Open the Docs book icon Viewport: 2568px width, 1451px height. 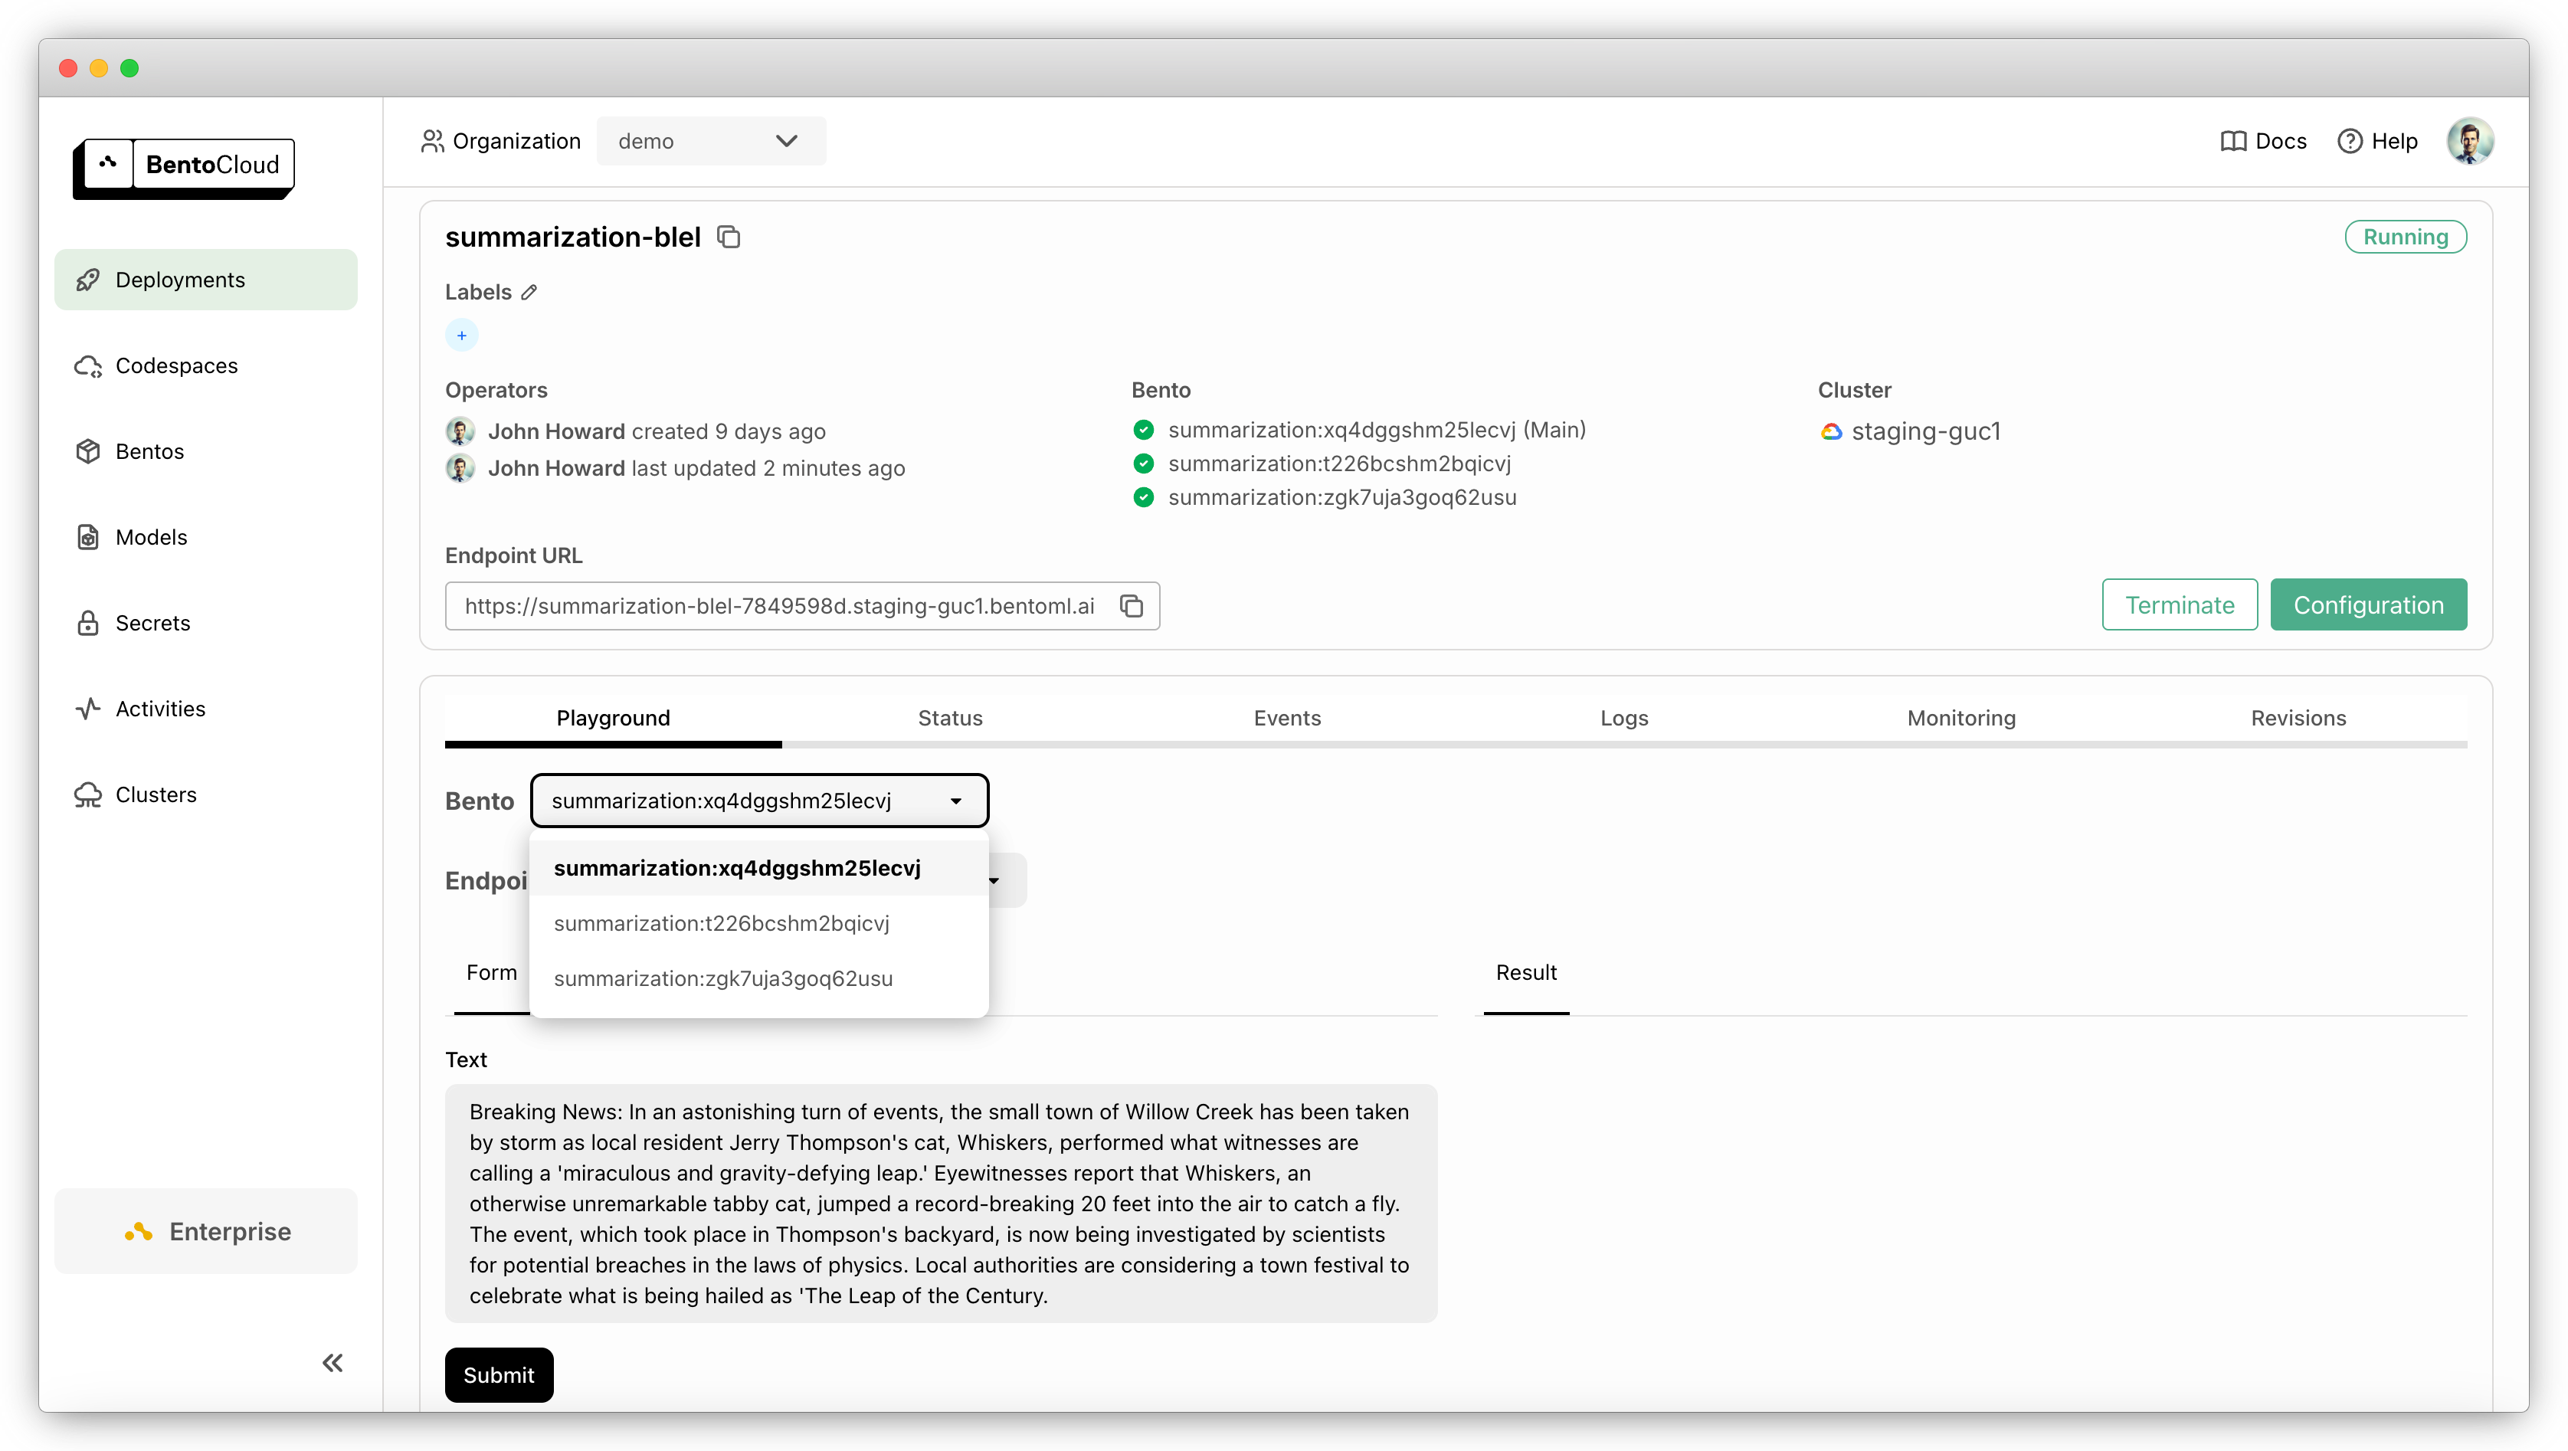(x=2233, y=142)
